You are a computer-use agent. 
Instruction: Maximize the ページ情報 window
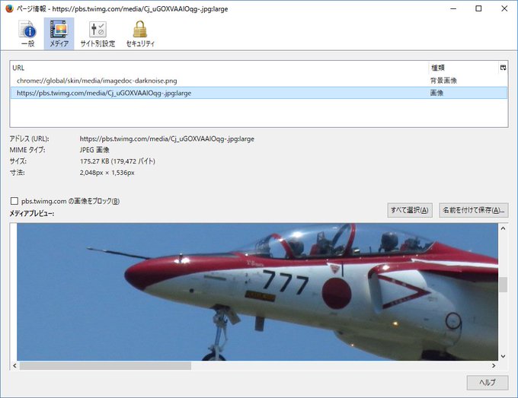tap(478, 8)
